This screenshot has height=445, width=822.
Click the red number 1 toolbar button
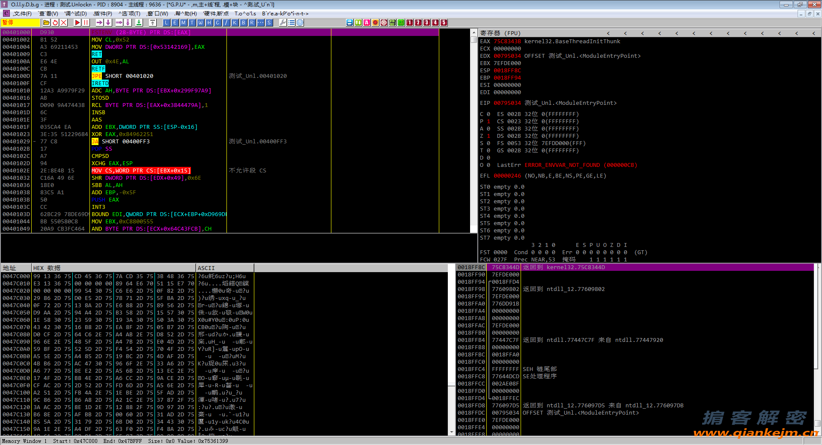click(x=409, y=23)
